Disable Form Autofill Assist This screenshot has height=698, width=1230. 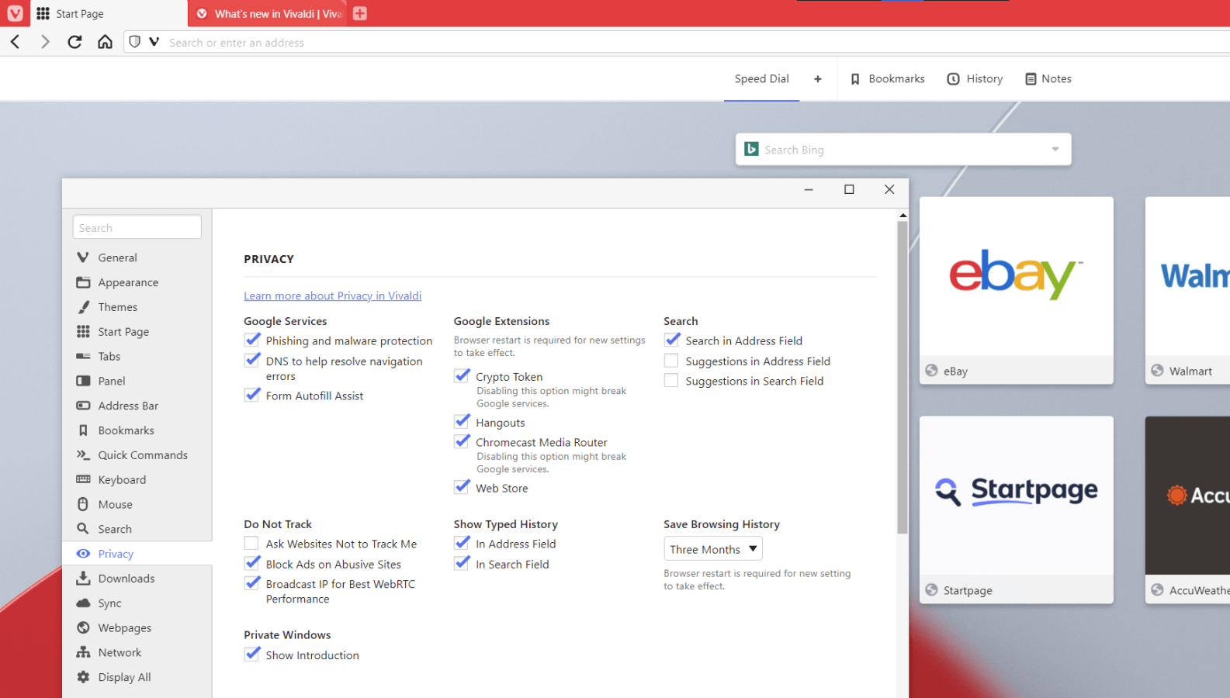[252, 396]
